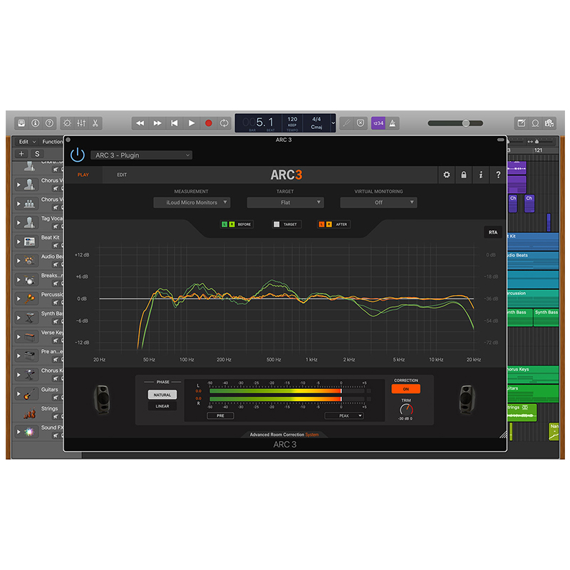This screenshot has height=570, width=570.
Task: Open the ARC3 info icon
Action: [x=480, y=175]
